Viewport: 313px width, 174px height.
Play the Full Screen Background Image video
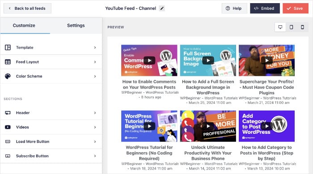208,61
